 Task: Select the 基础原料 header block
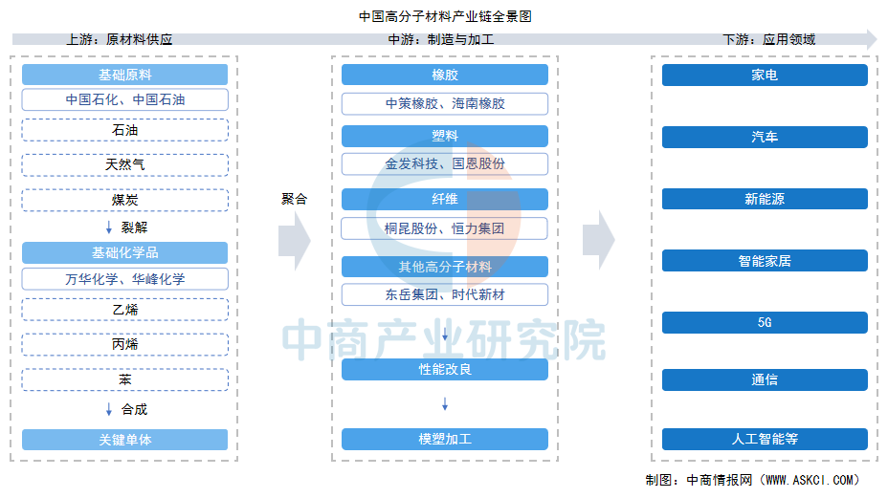(x=124, y=75)
